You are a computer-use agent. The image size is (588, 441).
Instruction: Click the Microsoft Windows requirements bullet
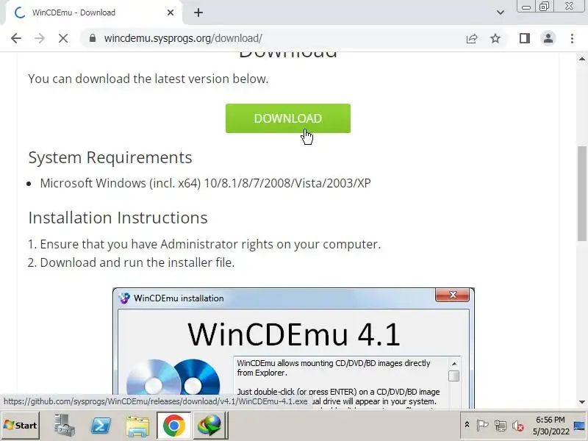205,183
